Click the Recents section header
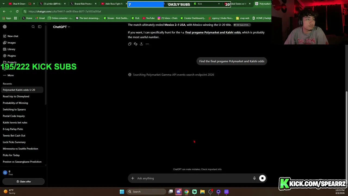The image size is (348, 196). 7,84
